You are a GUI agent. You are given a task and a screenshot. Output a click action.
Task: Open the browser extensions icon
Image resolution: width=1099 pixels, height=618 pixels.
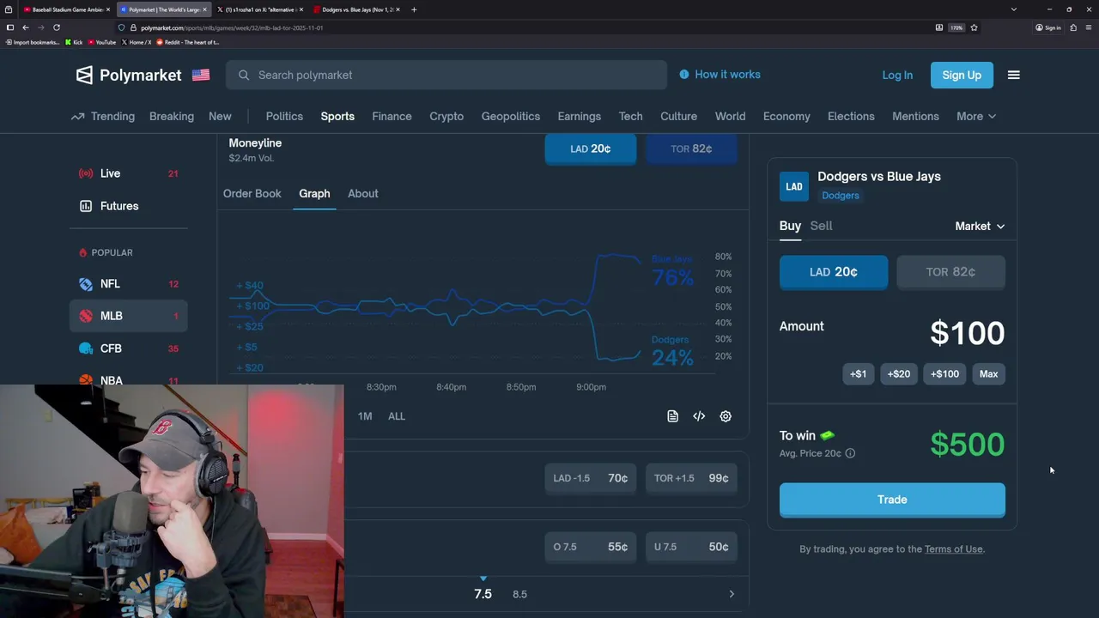pyautogui.click(x=1073, y=27)
